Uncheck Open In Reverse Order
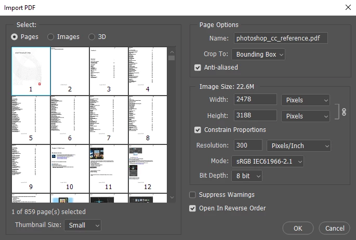 coord(192,208)
